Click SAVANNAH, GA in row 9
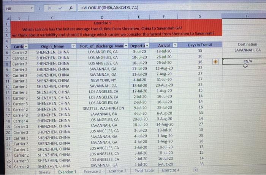The image size is (266, 175). tap(103, 69)
